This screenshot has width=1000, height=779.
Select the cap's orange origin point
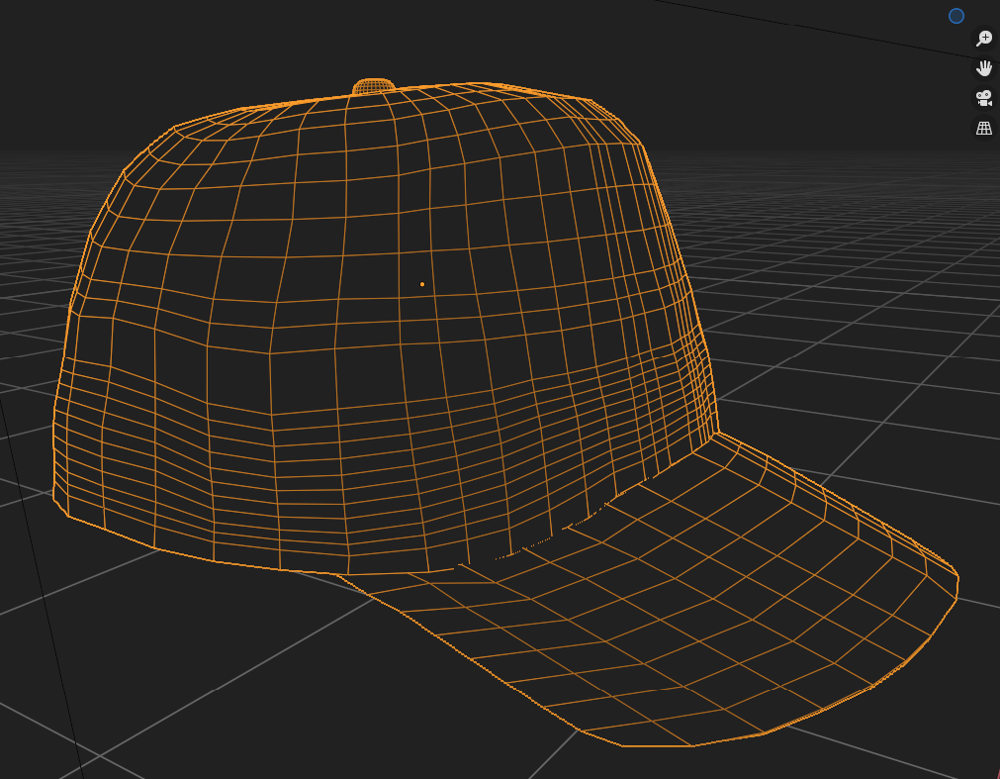422,284
